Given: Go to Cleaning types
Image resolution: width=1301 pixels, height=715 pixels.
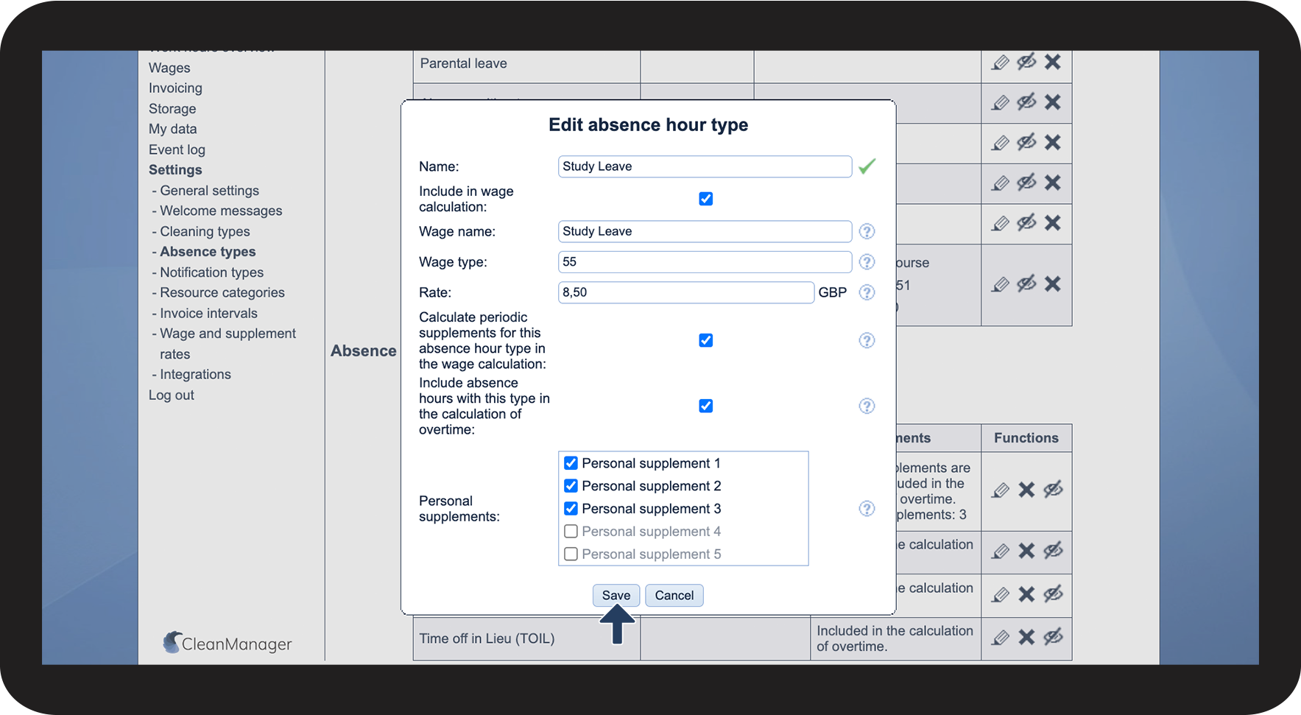Looking at the screenshot, I should click(x=205, y=231).
